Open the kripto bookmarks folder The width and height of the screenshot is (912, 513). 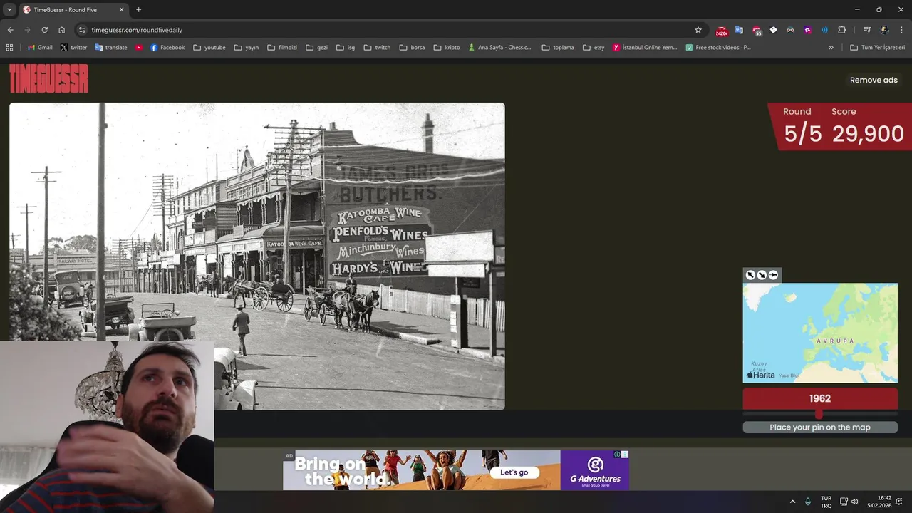[x=447, y=48]
